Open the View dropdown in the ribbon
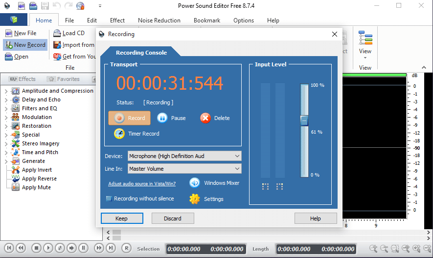 pyautogui.click(x=365, y=45)
